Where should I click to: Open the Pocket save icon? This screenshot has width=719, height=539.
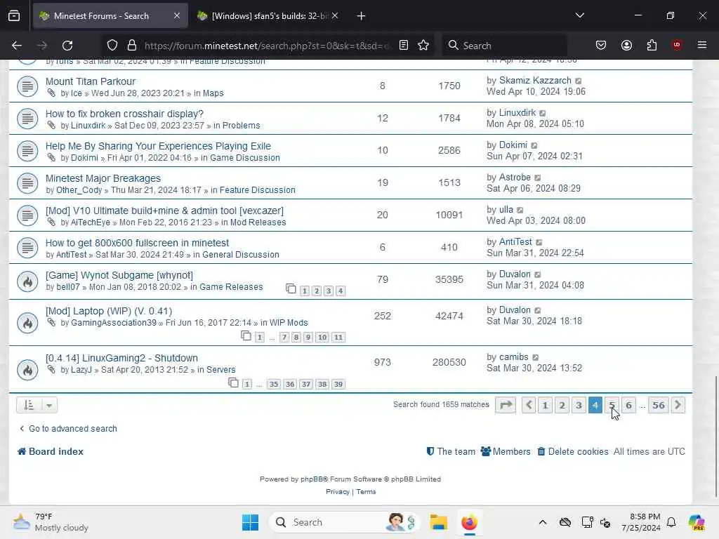(x=601, y=46)
